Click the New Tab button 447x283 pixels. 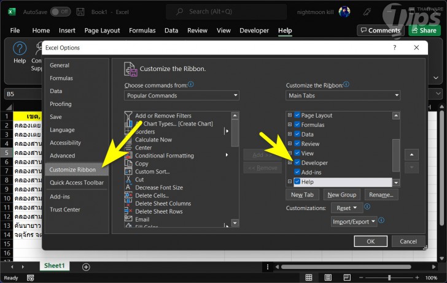tap(302, 195)
